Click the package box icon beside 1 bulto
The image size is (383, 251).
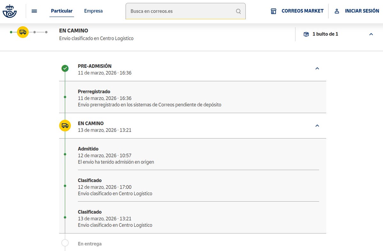coord(306,34)
